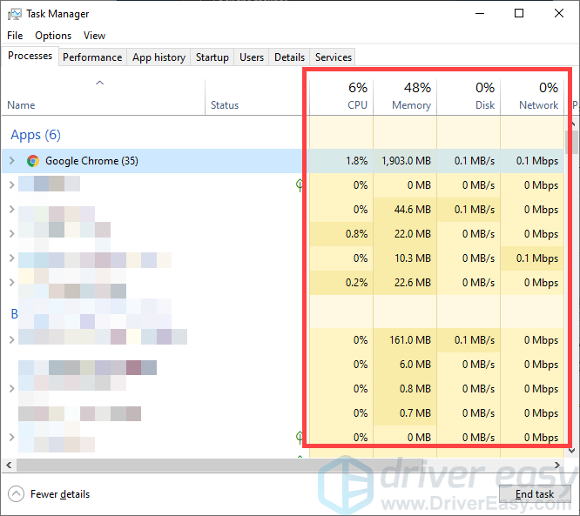Viewport: 580px width, 516px height.
Task: Click the vertical scrollbar thumb
Action: [x=572, y=142]
